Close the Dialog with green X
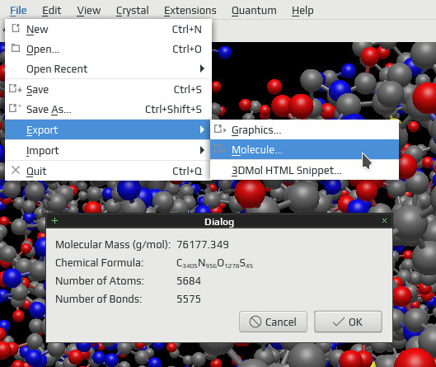The image size is (436, 367). coord(384,221)
